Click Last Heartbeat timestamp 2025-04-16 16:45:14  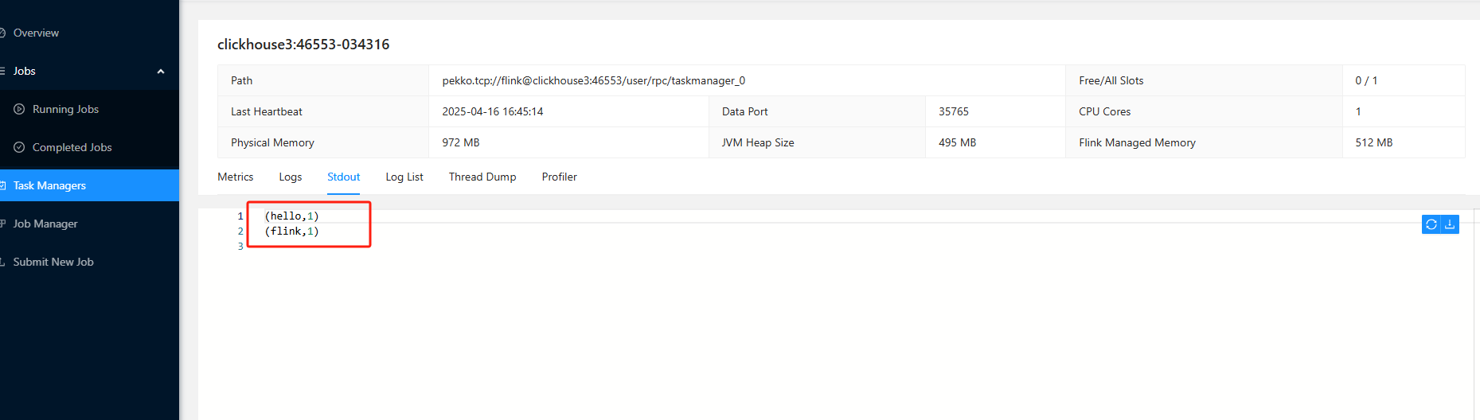pyautogui.click(x=493, y=111)
